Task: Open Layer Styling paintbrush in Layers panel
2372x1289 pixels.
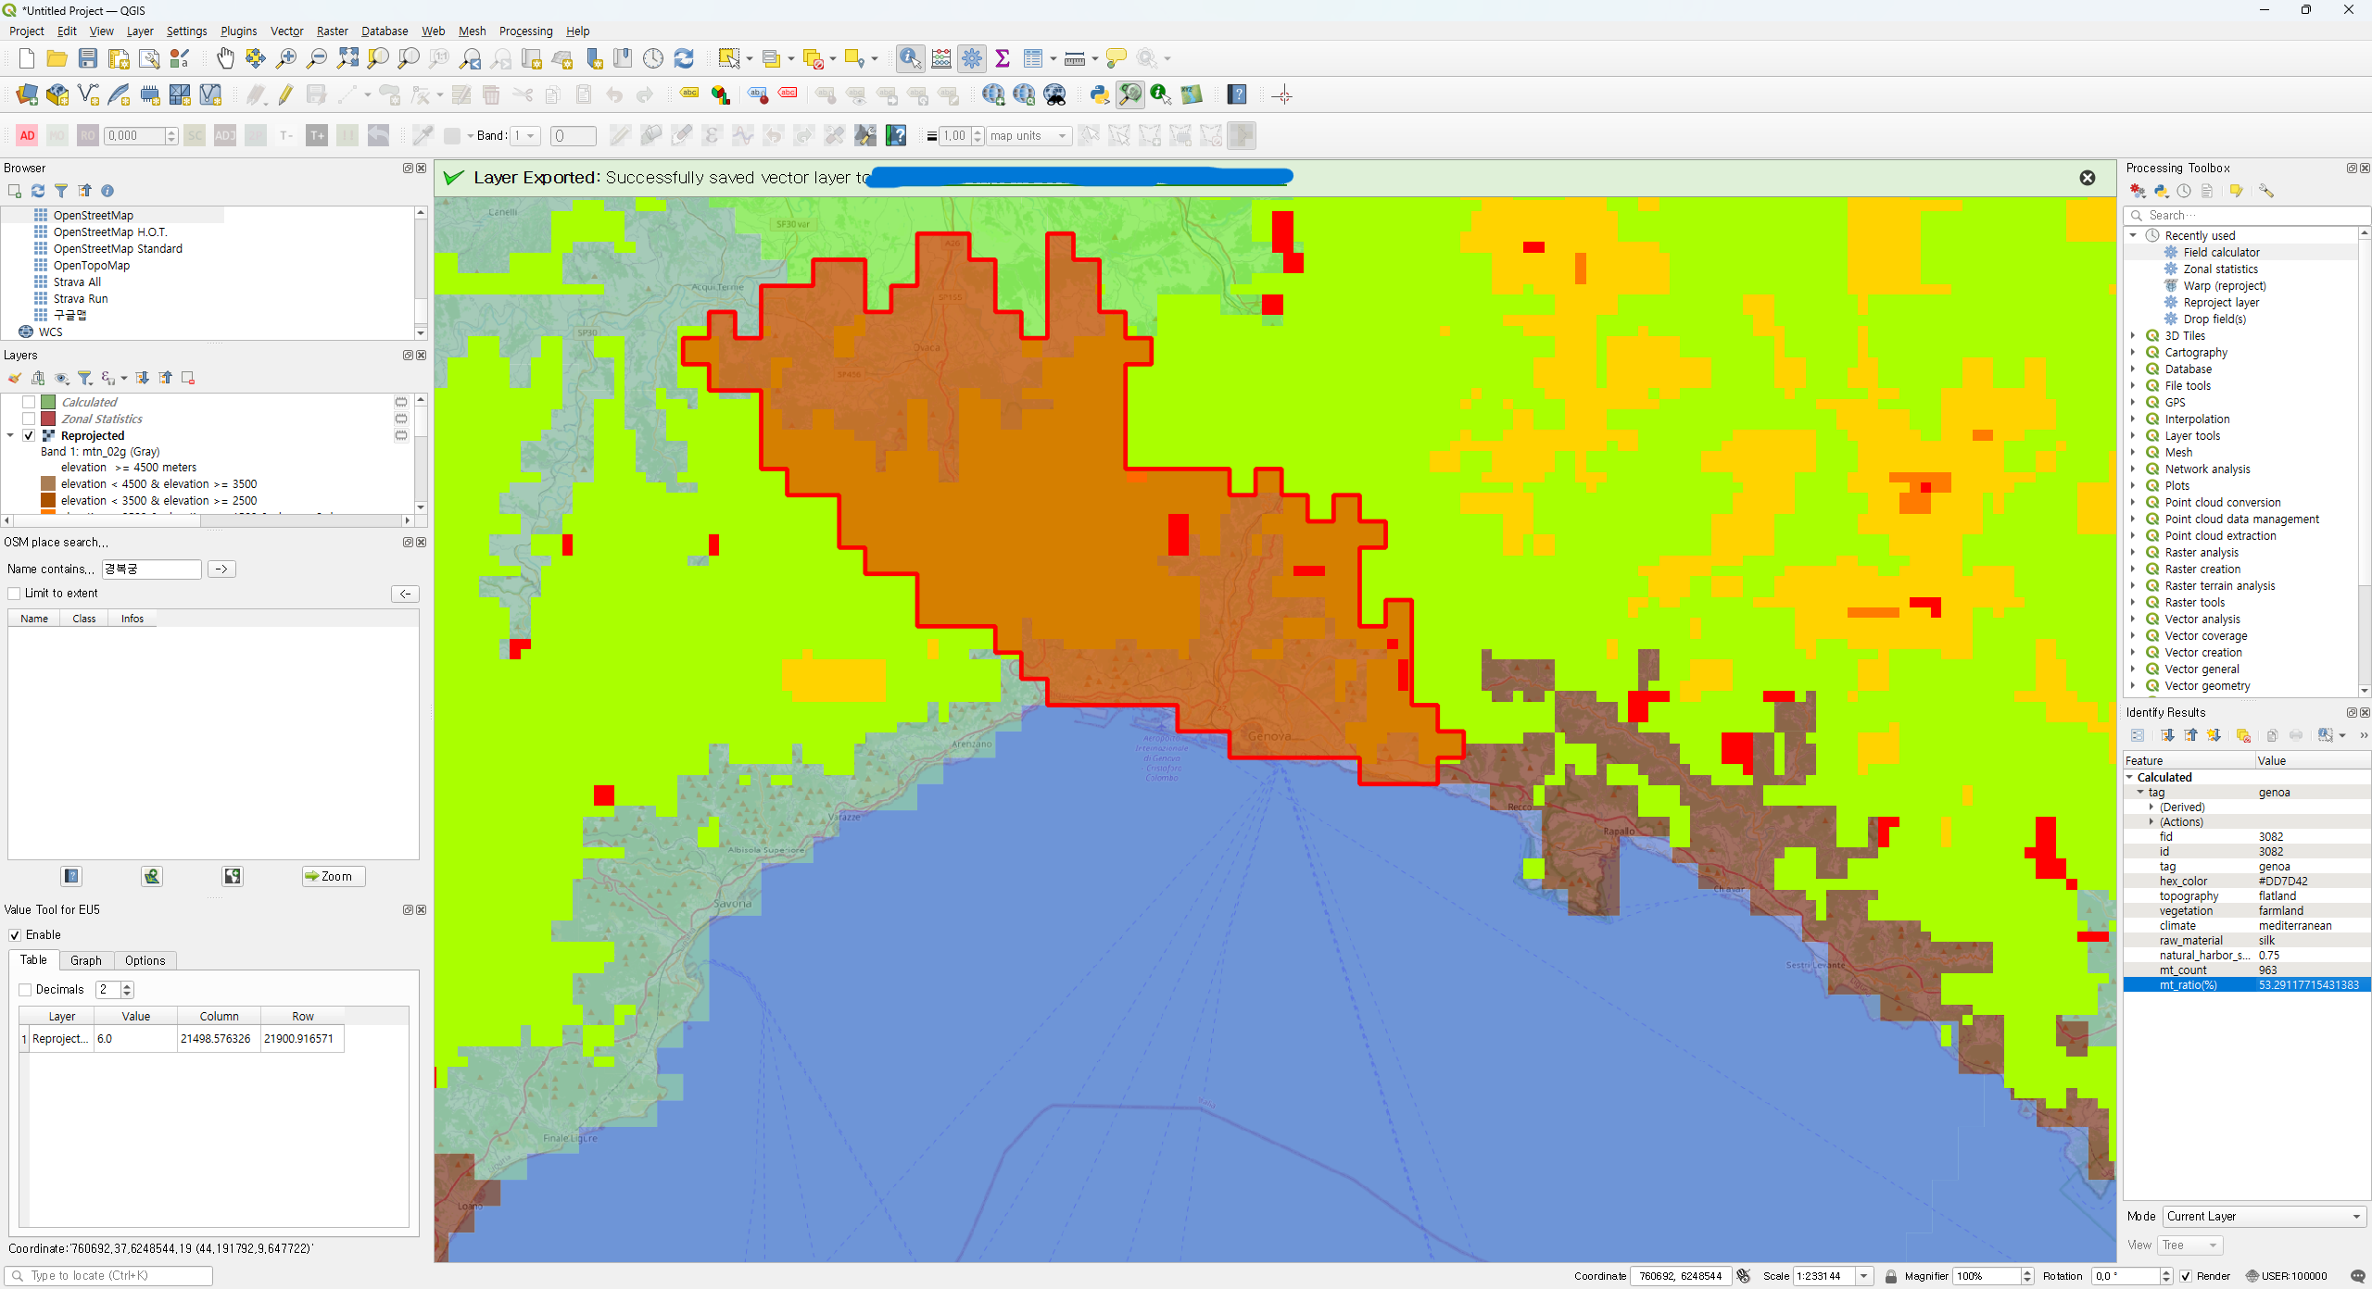Action: point(15,378)
